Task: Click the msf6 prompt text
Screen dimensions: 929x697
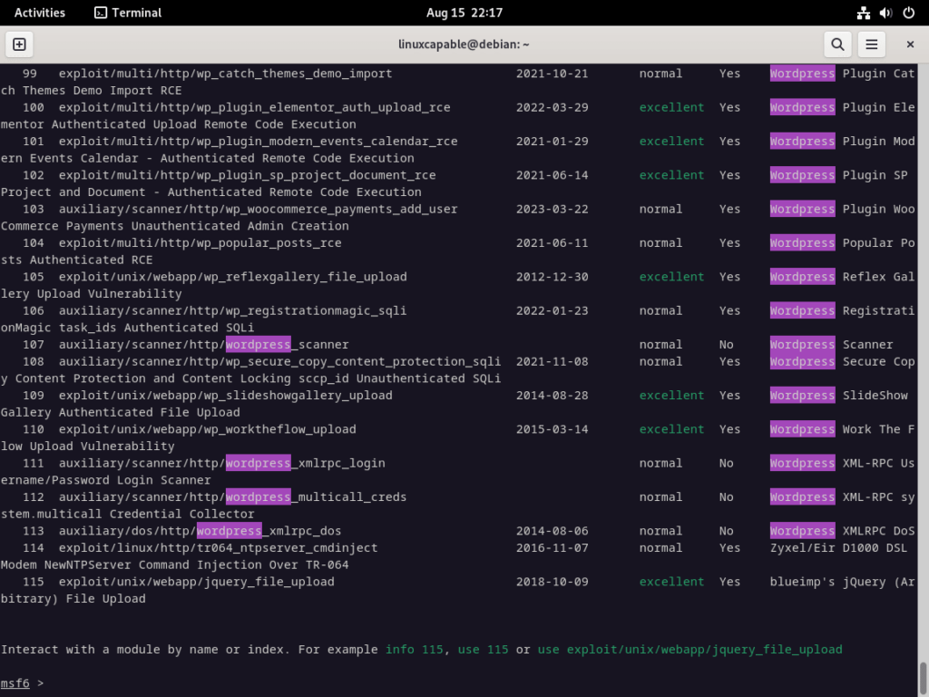Action: tap(15, 682)
